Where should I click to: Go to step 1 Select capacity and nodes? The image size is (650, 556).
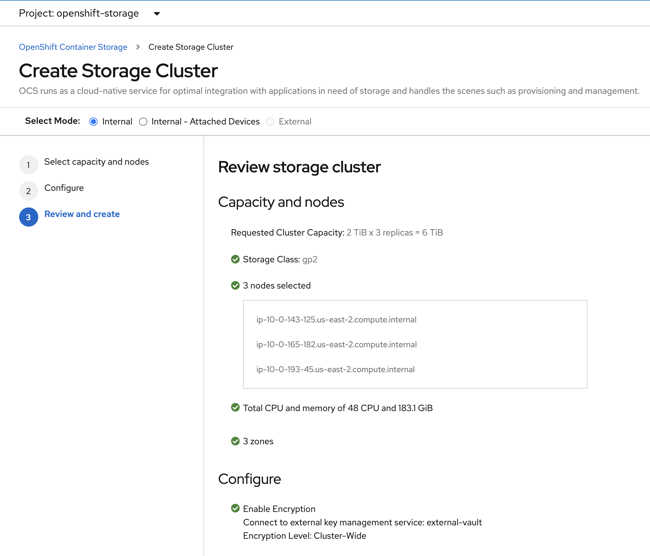[96, 162]
